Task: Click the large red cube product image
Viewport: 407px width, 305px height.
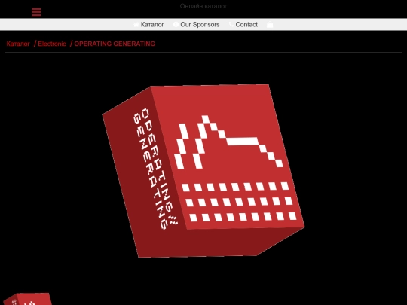Action: coord(203,171)
